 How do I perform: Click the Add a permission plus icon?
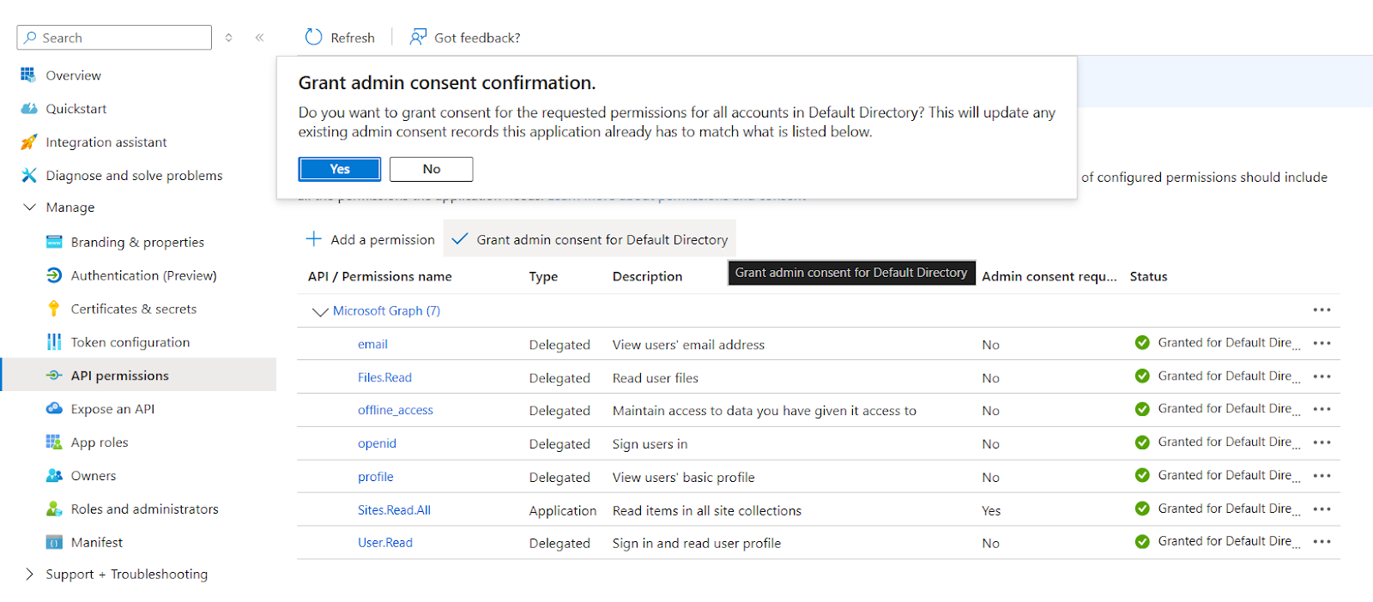314,239
